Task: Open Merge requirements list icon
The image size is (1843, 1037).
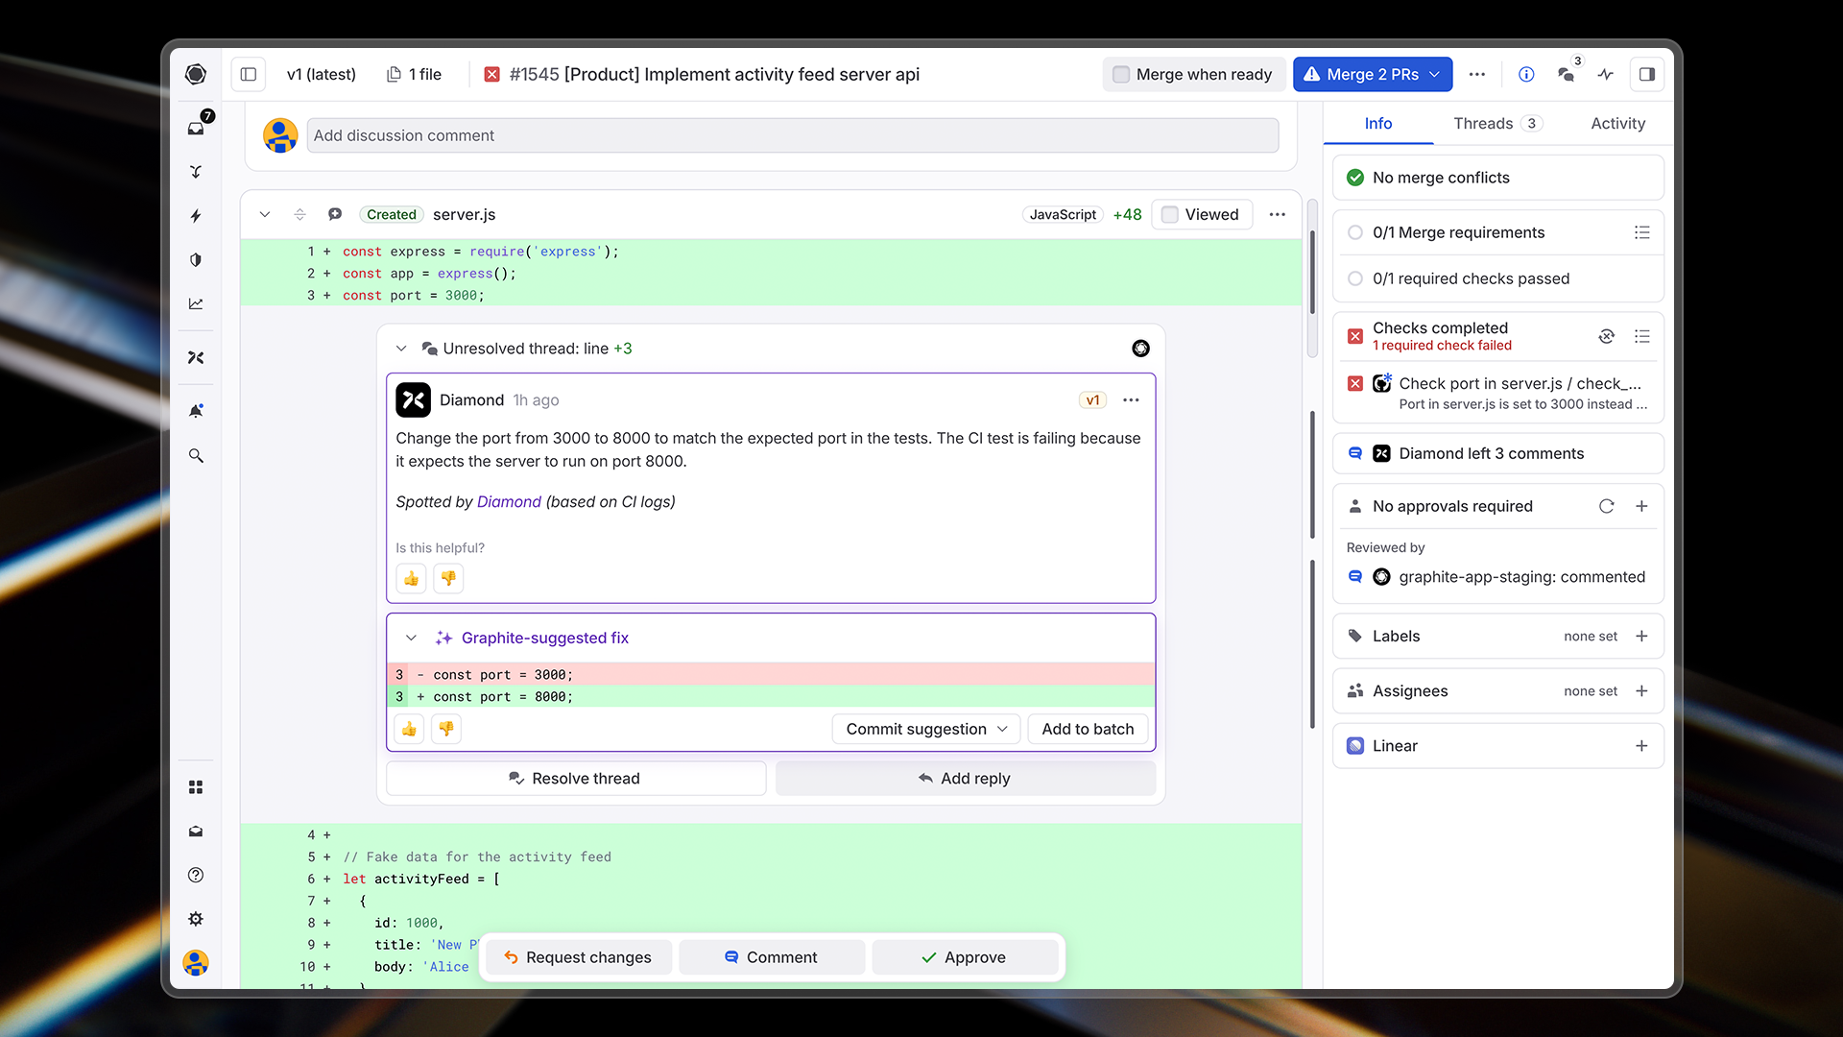Action: [x=1642, y=232]
